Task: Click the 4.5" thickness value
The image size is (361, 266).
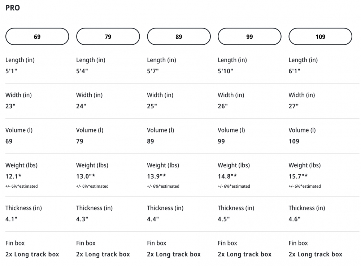Action: click(224, 219)
